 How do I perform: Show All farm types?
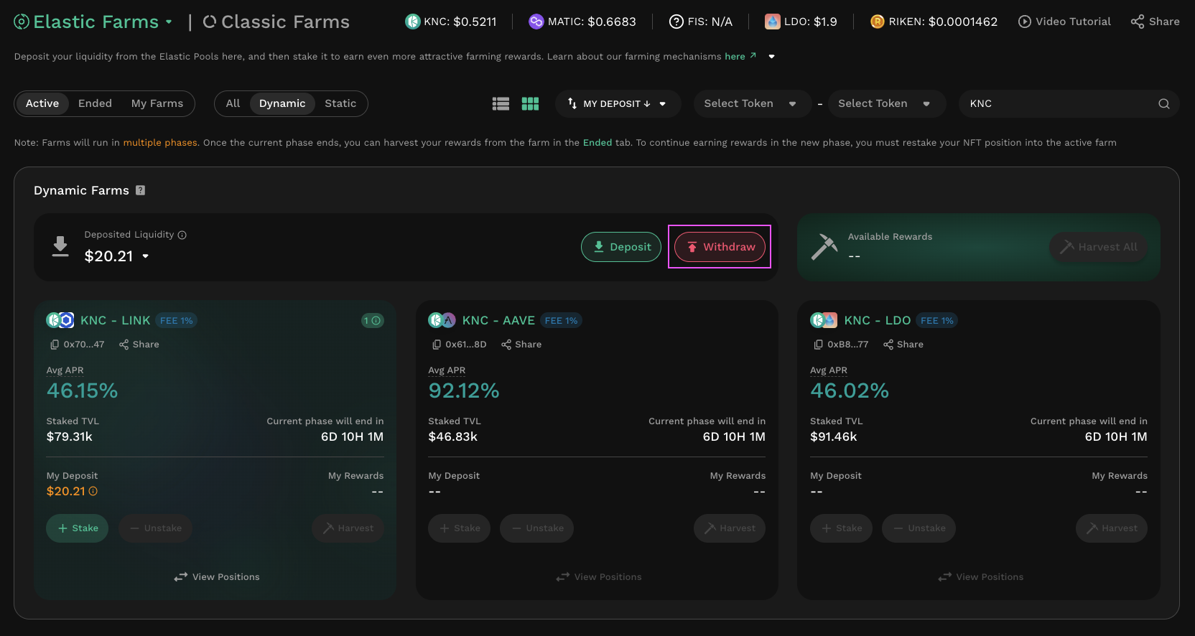233,103
